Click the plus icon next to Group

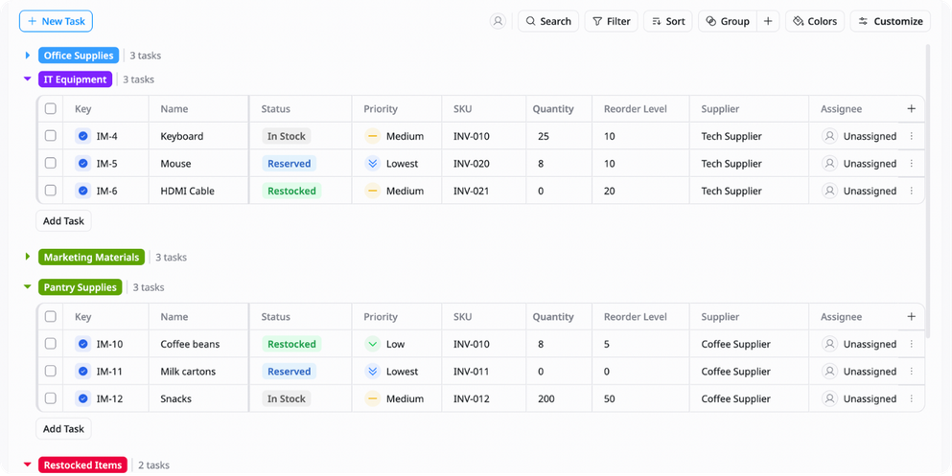pyautogui.click(x=768, y=21)
